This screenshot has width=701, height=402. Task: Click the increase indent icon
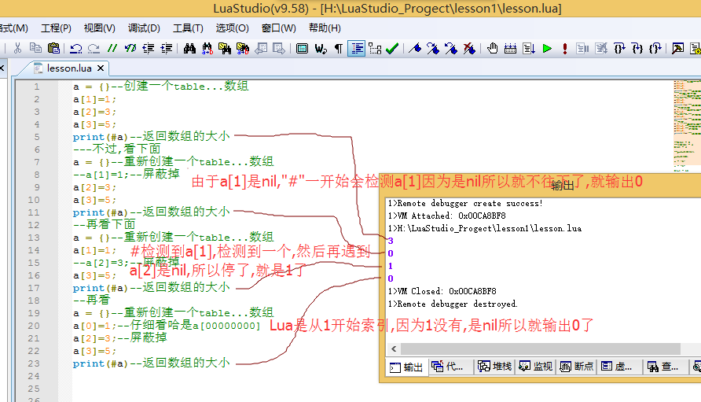[x=167, y=48]
